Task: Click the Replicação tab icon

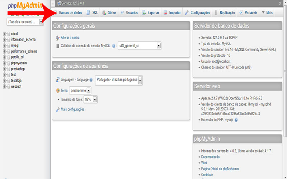Action: [216, 13]
